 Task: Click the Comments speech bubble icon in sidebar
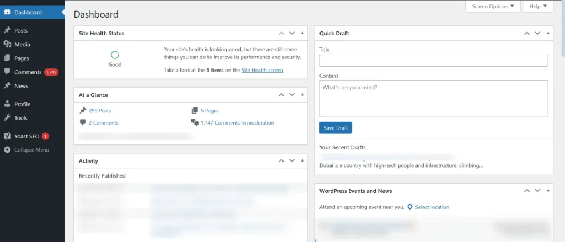7,72
